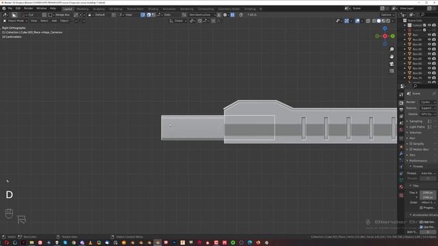The width and height of the screenshot is (438, 246).
Task: Open the Options dropdown in the viewport
Action: [x=387, y=15]
